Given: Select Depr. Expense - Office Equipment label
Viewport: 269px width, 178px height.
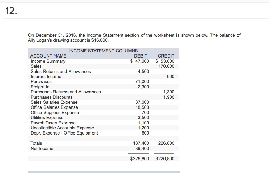Looking at the screenshot, I should click(64, 133).
